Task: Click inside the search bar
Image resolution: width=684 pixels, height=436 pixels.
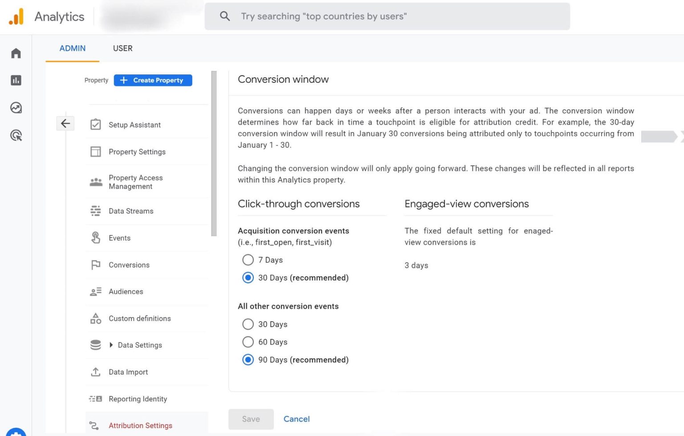Action: pos(387,16)
